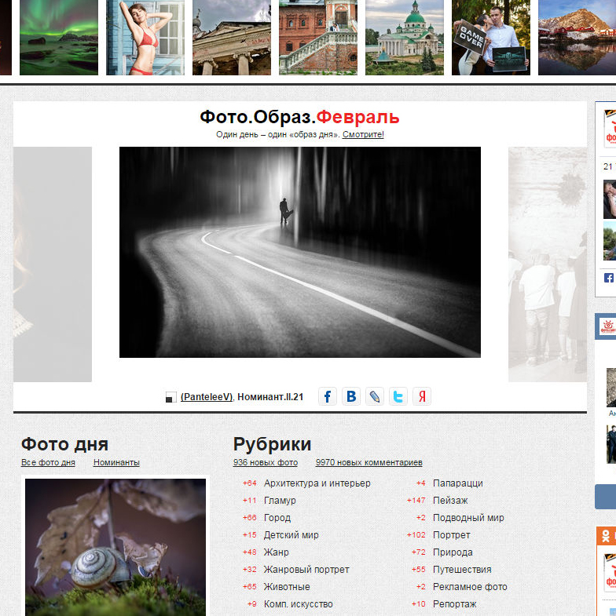Click the small Facebook icon in sidebar
This screenshot has width=616, height=616.
pyautogui.click(x=608, y=278)
